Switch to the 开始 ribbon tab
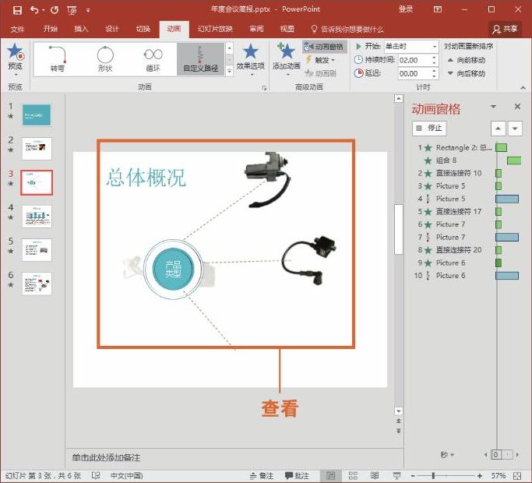Viewport: 532px width, 483px height. tap(50, 29)
